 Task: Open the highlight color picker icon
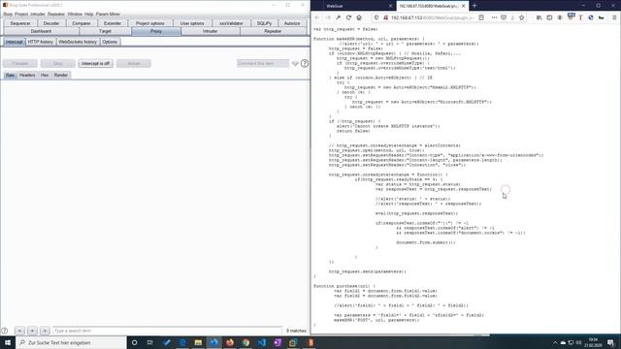(x=295, y=63)
